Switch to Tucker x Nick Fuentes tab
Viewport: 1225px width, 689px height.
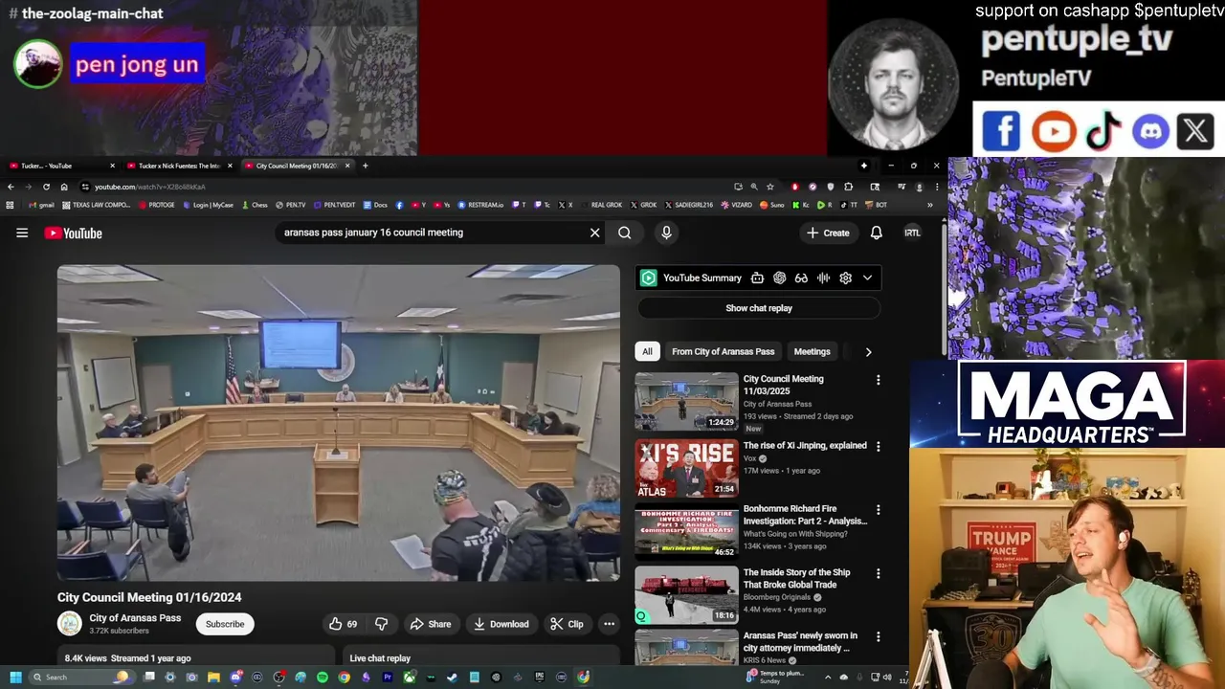click(x=179, y=166)
